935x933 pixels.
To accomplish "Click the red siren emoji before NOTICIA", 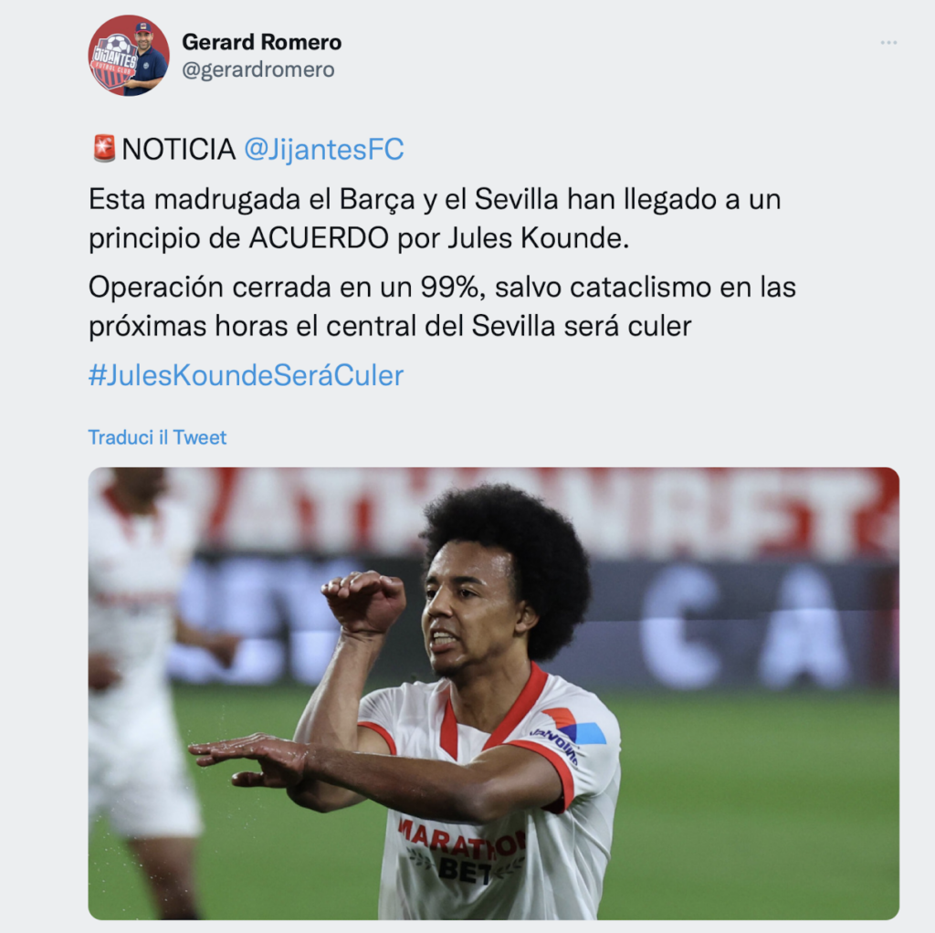I will (x=104, y=149).
